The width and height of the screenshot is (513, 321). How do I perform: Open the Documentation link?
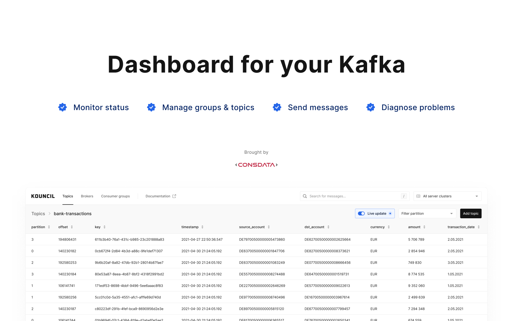point(158,196)
